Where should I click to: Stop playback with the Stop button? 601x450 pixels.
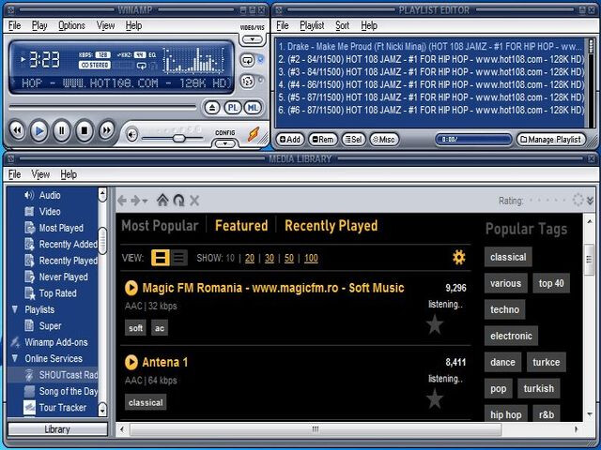tap(85, 131)
